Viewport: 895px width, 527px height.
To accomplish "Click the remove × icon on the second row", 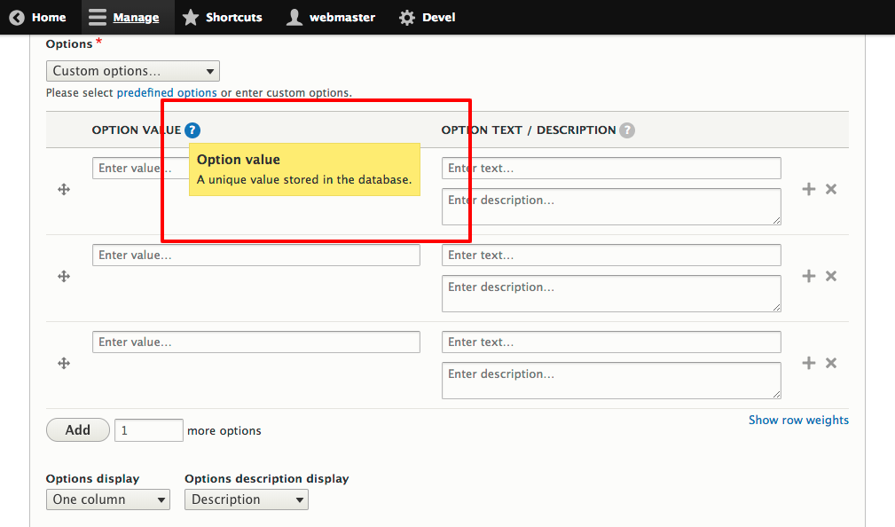I will 831,276.
